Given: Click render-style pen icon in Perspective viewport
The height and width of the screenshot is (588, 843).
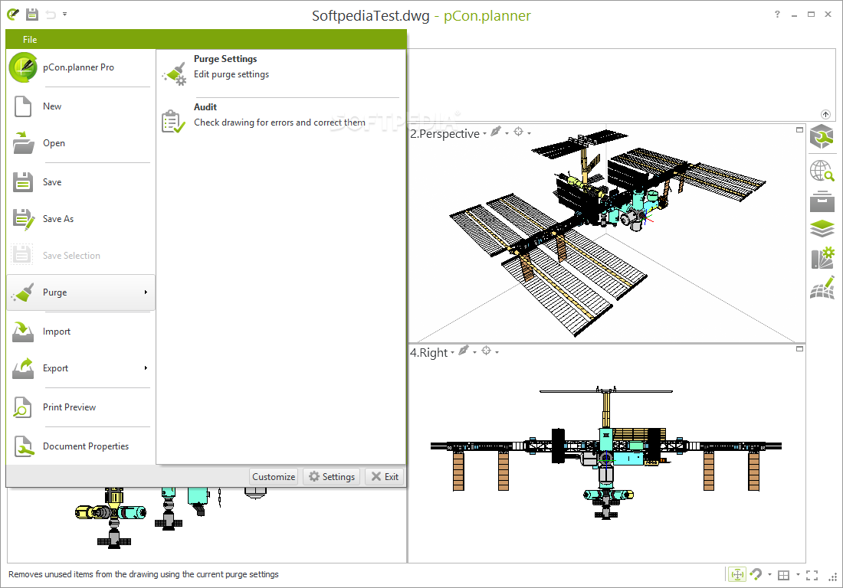Looking at the screenshot, I should click(x=496, y=132).
